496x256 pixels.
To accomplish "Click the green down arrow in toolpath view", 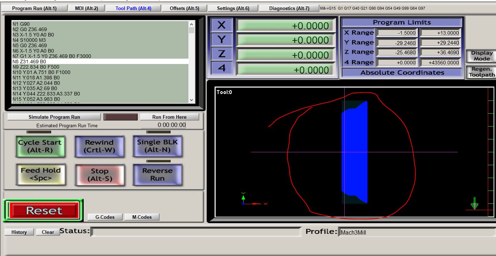I will pos(474,203).
